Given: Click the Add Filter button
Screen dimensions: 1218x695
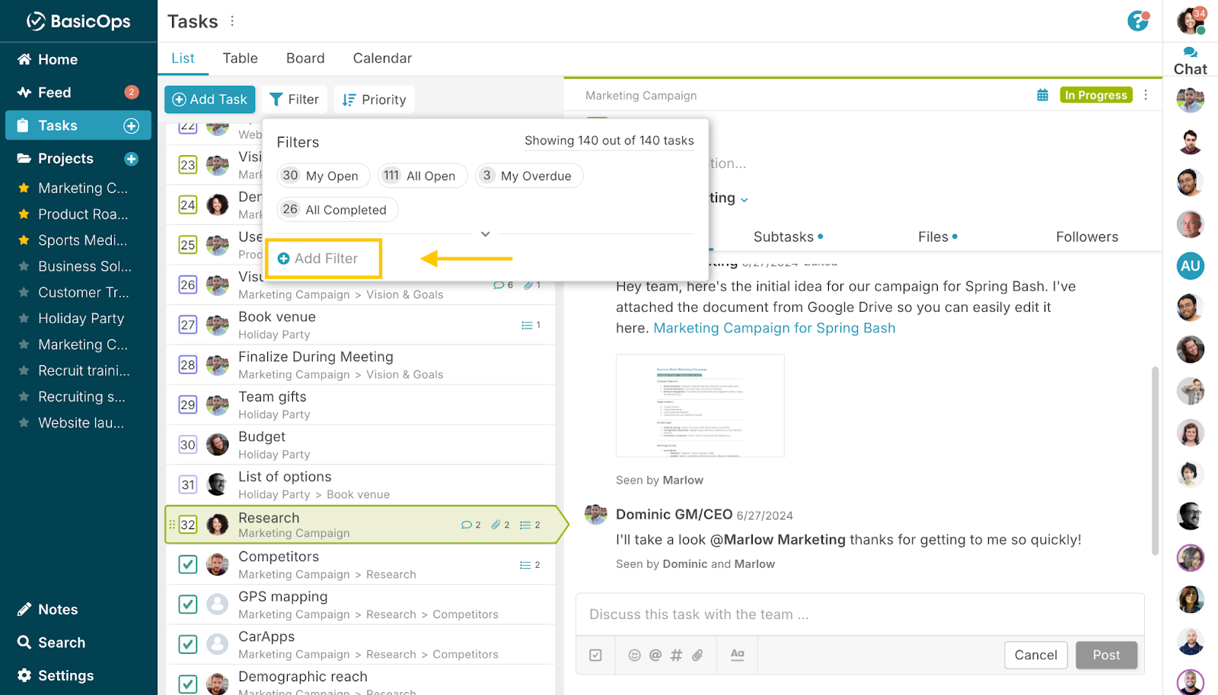Looking at the screenshot, I should point(323,258).
